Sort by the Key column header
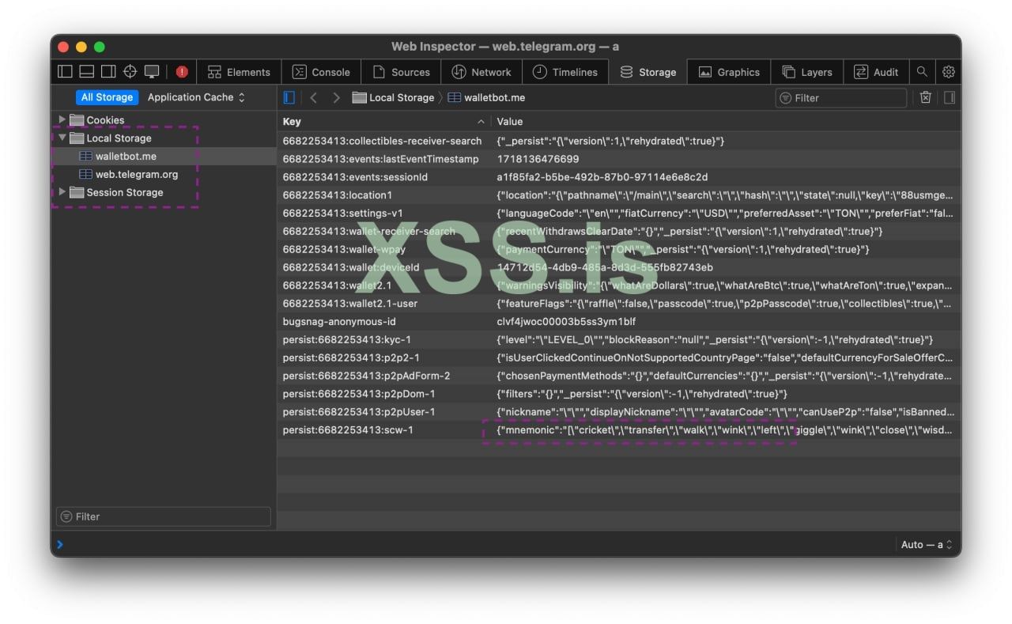Viewport: 1012px width, 624px height. 383,122
